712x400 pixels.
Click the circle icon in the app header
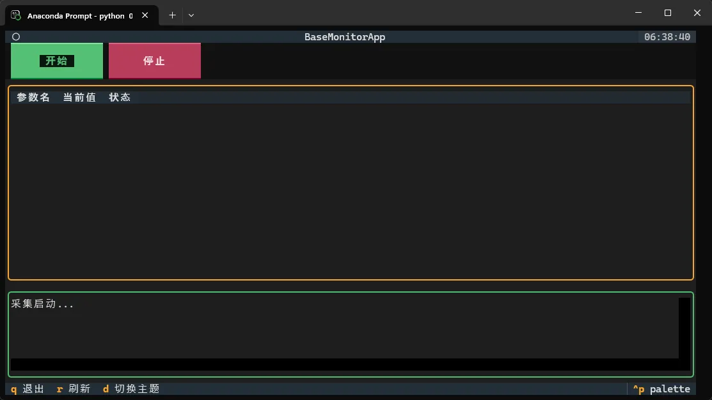pos(16,37)
